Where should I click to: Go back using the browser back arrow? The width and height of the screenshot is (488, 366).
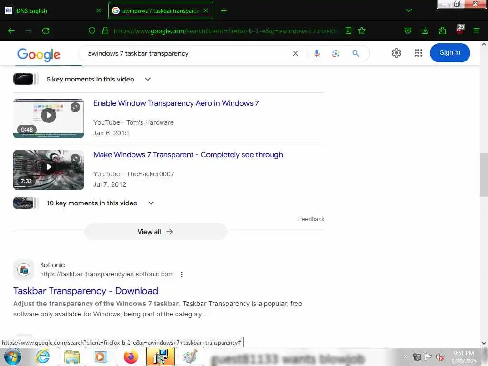coord(11,31)
